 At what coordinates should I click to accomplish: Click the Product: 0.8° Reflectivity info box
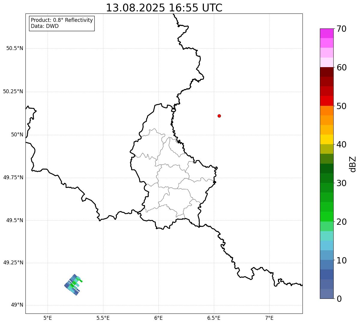click(62, 23)
